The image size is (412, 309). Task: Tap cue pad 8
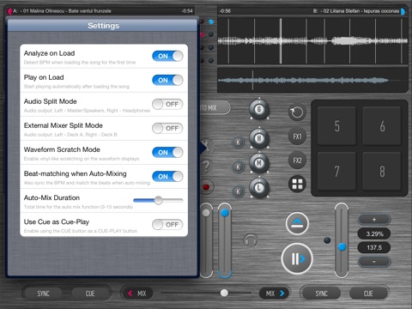pos(382,171)
